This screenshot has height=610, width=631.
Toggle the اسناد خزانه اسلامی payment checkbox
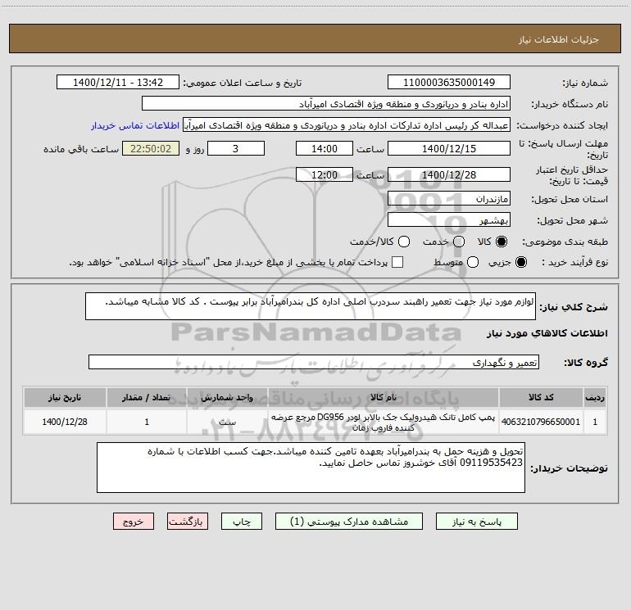point(397,262)
